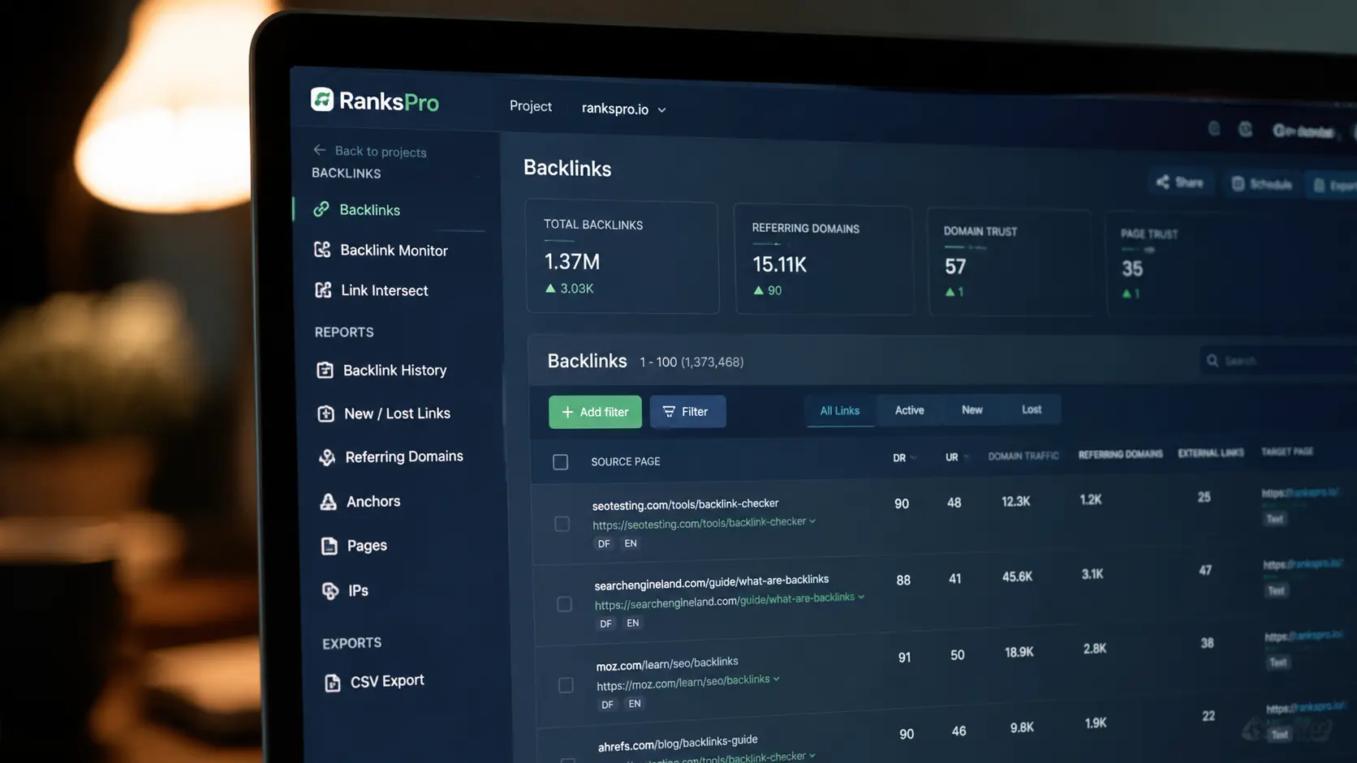This screenshot has height=763, width=1357.
Task: Click the backlinks Search input field
Action: [x=1278, y=361]
